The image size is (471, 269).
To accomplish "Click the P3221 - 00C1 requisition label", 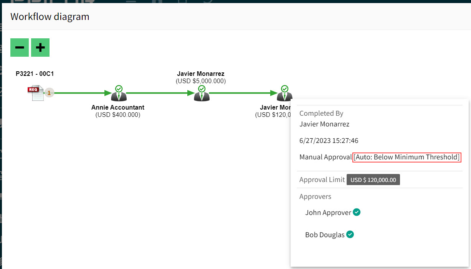I will [x=35, y=74].
